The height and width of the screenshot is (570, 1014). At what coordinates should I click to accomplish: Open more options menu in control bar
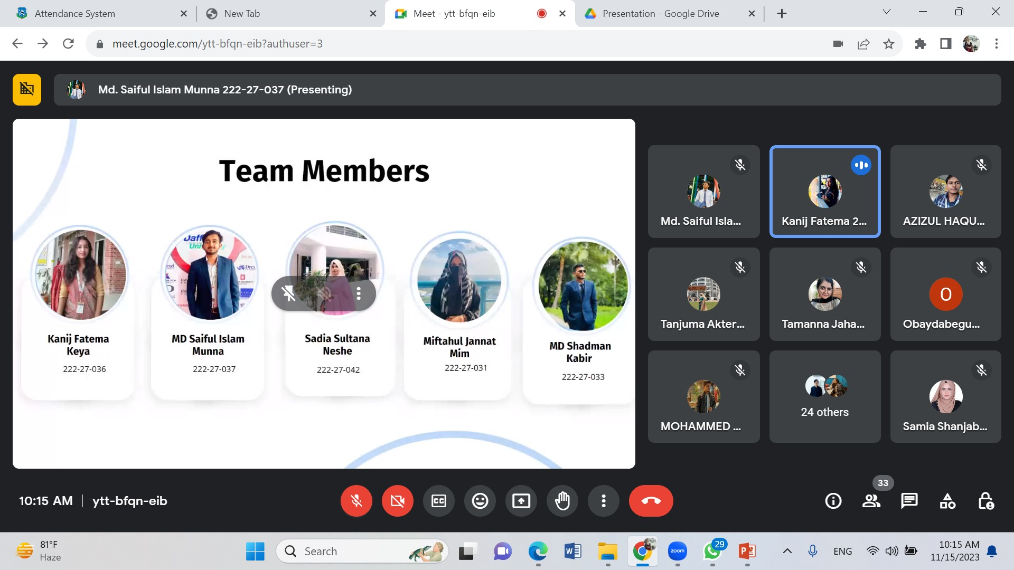click(x=604, y=501)
